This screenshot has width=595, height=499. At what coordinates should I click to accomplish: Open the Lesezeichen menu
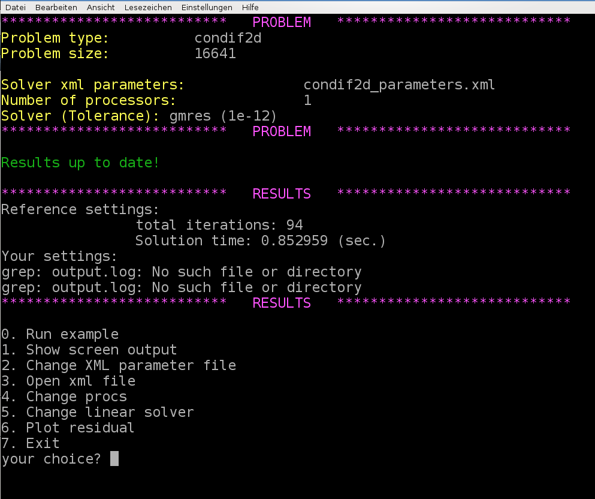click(148, 7)
